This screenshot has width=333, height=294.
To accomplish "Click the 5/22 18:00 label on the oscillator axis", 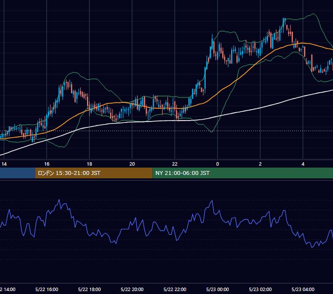I will coord(90,289).
